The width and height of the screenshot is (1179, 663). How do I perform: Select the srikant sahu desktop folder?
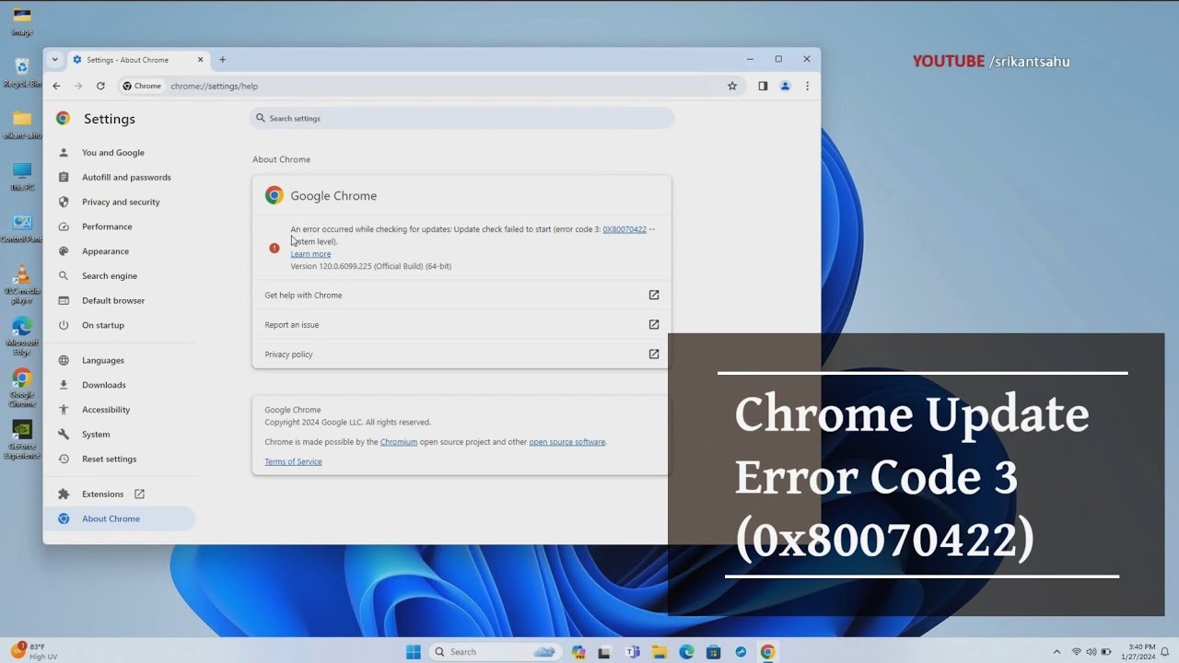click(22, 124)
